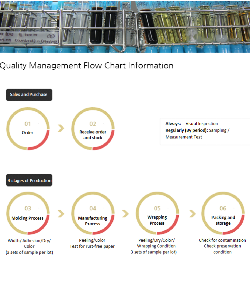250x284 pixels.
Task: Click Check for contamination text
Action: pos(223,240)
